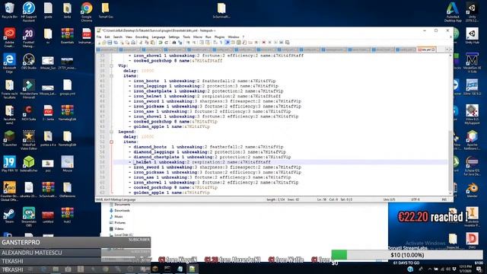Select the Steam desktop icon
Image resolution: width=487 pixels, height=274 pixels.
click(x=9, y=215)
